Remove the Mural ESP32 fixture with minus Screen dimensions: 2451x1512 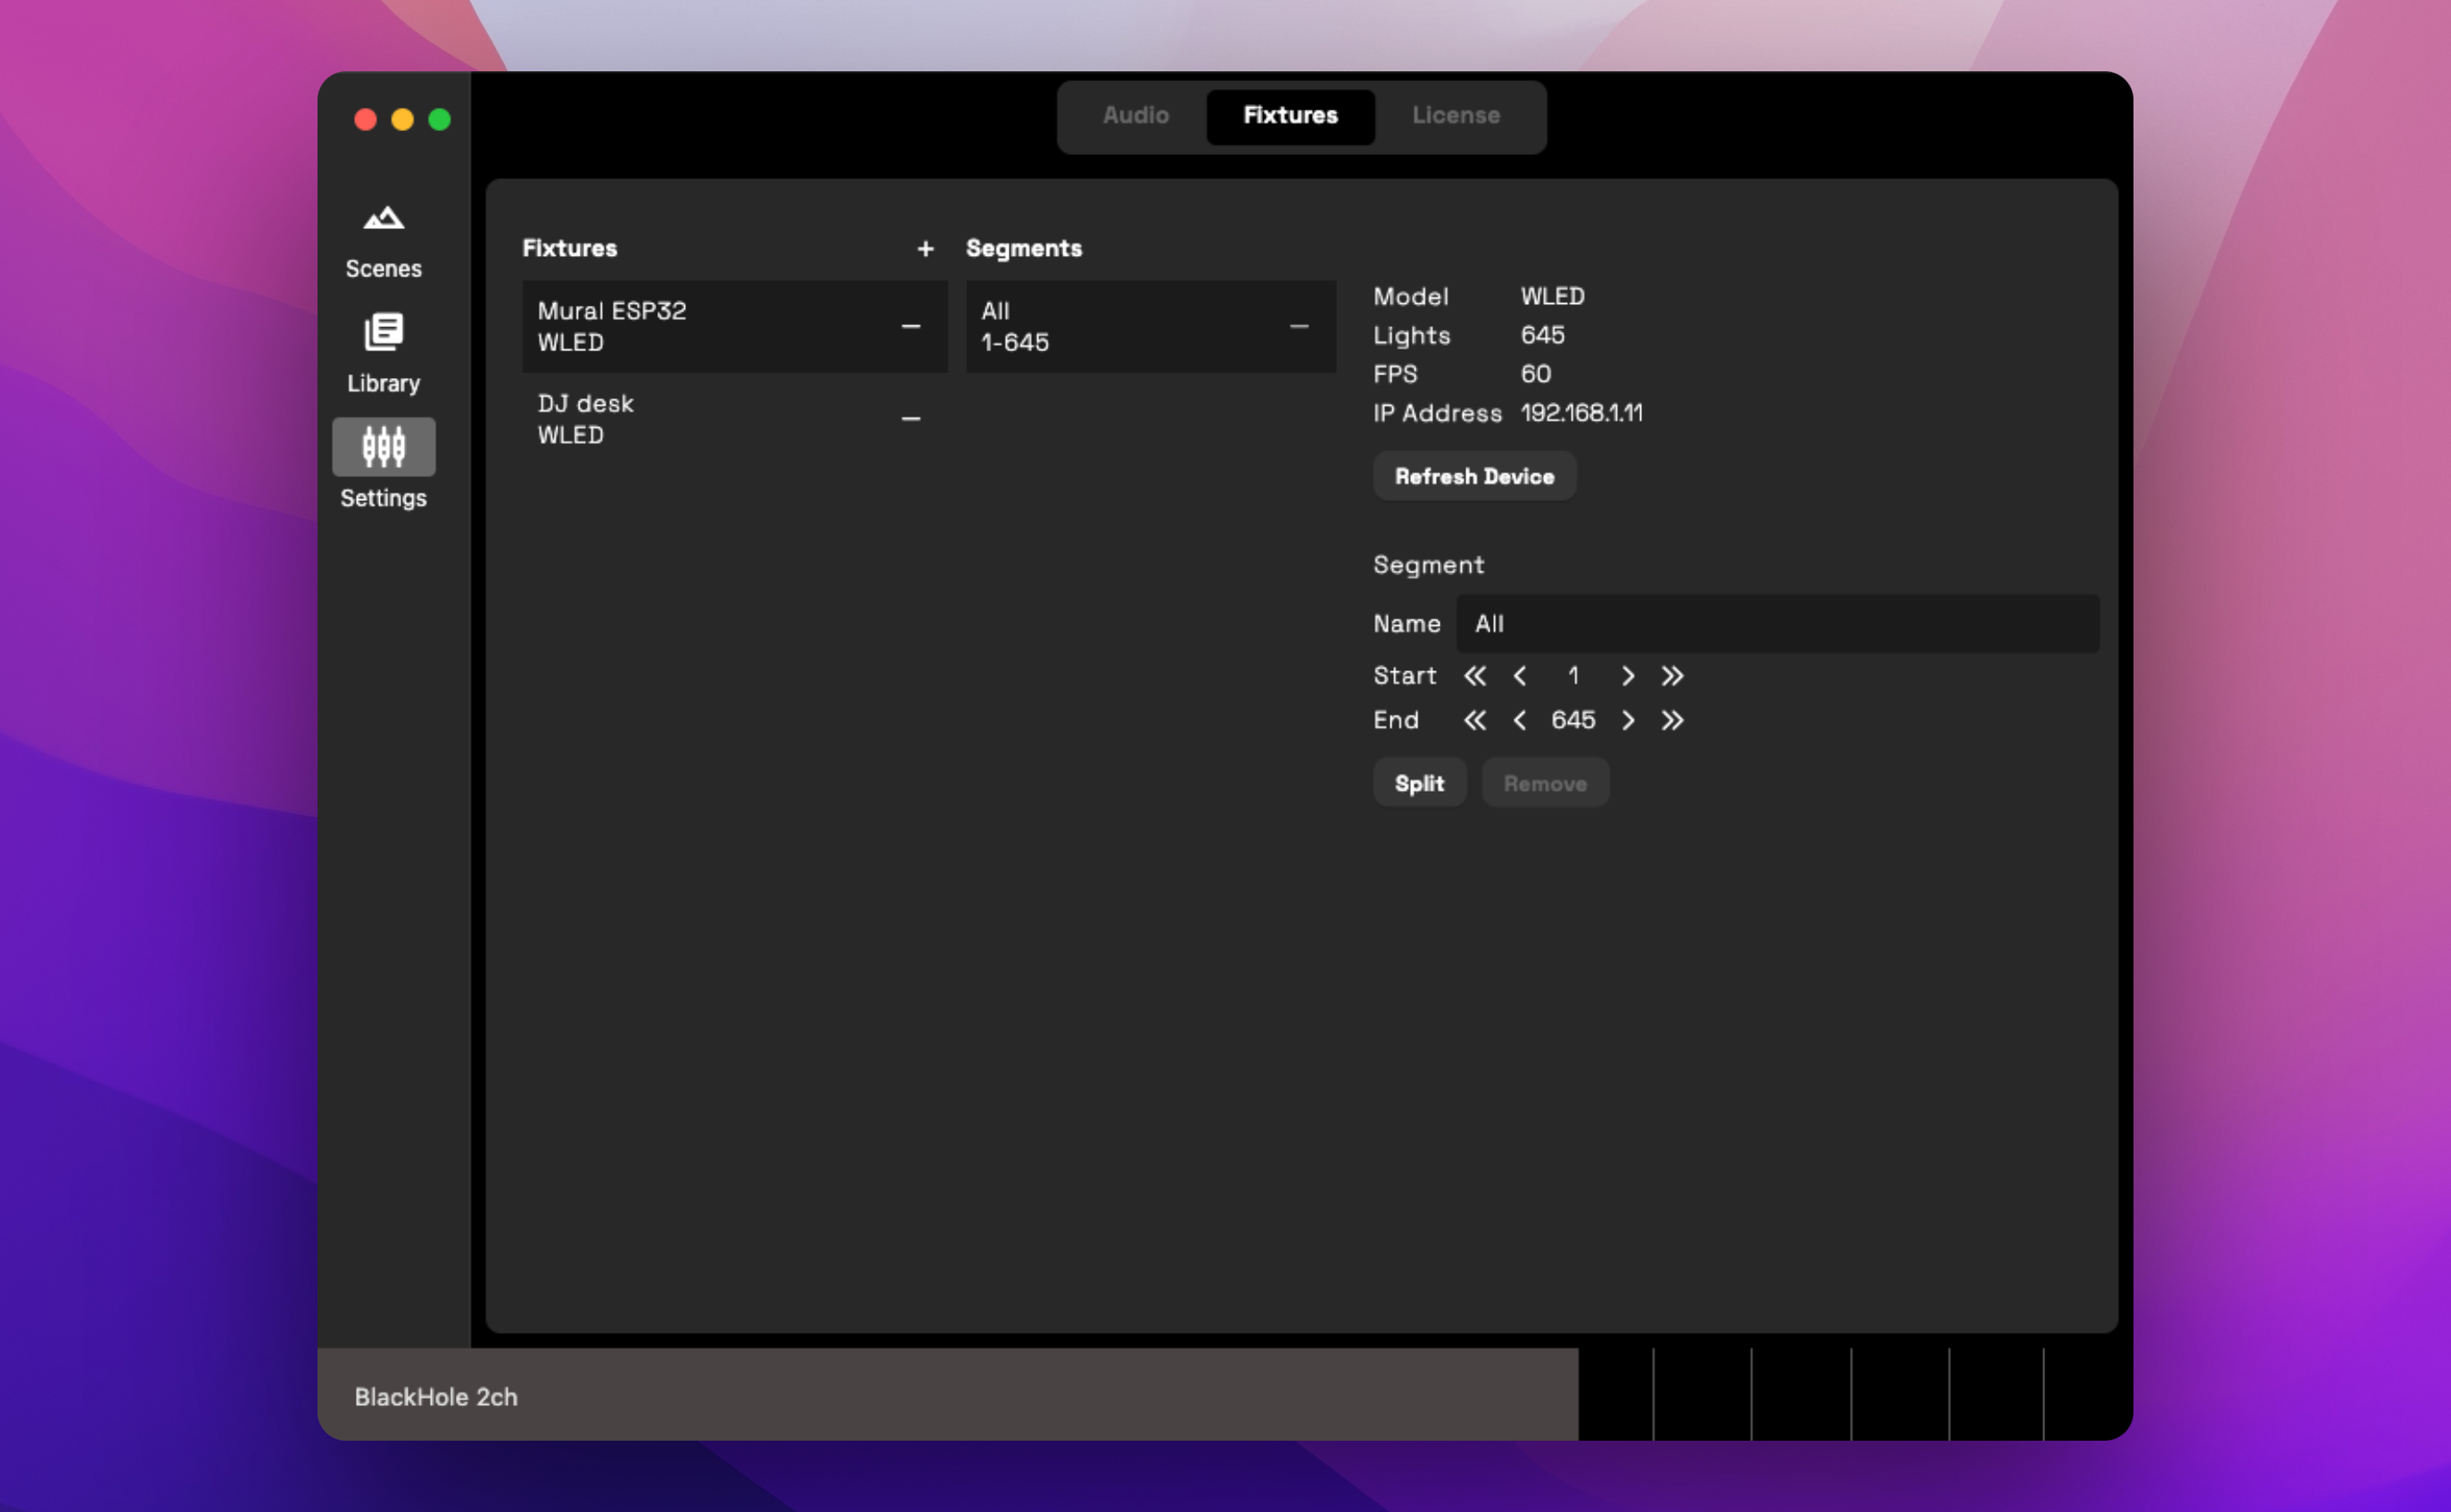pos(911,326)
